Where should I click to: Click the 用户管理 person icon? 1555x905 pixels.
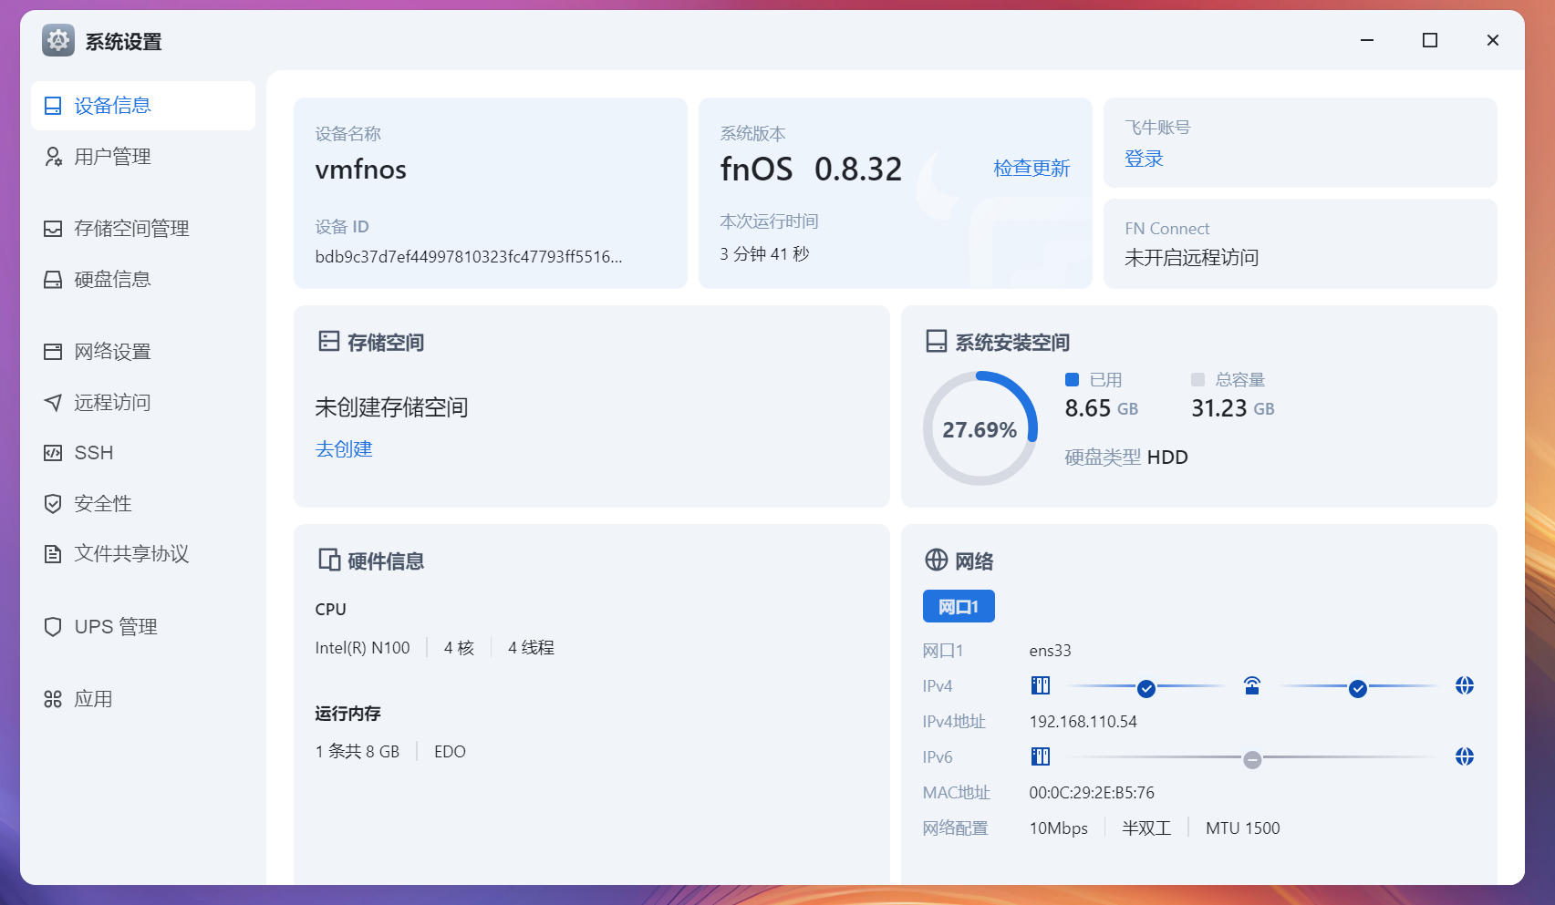point(53,157)
